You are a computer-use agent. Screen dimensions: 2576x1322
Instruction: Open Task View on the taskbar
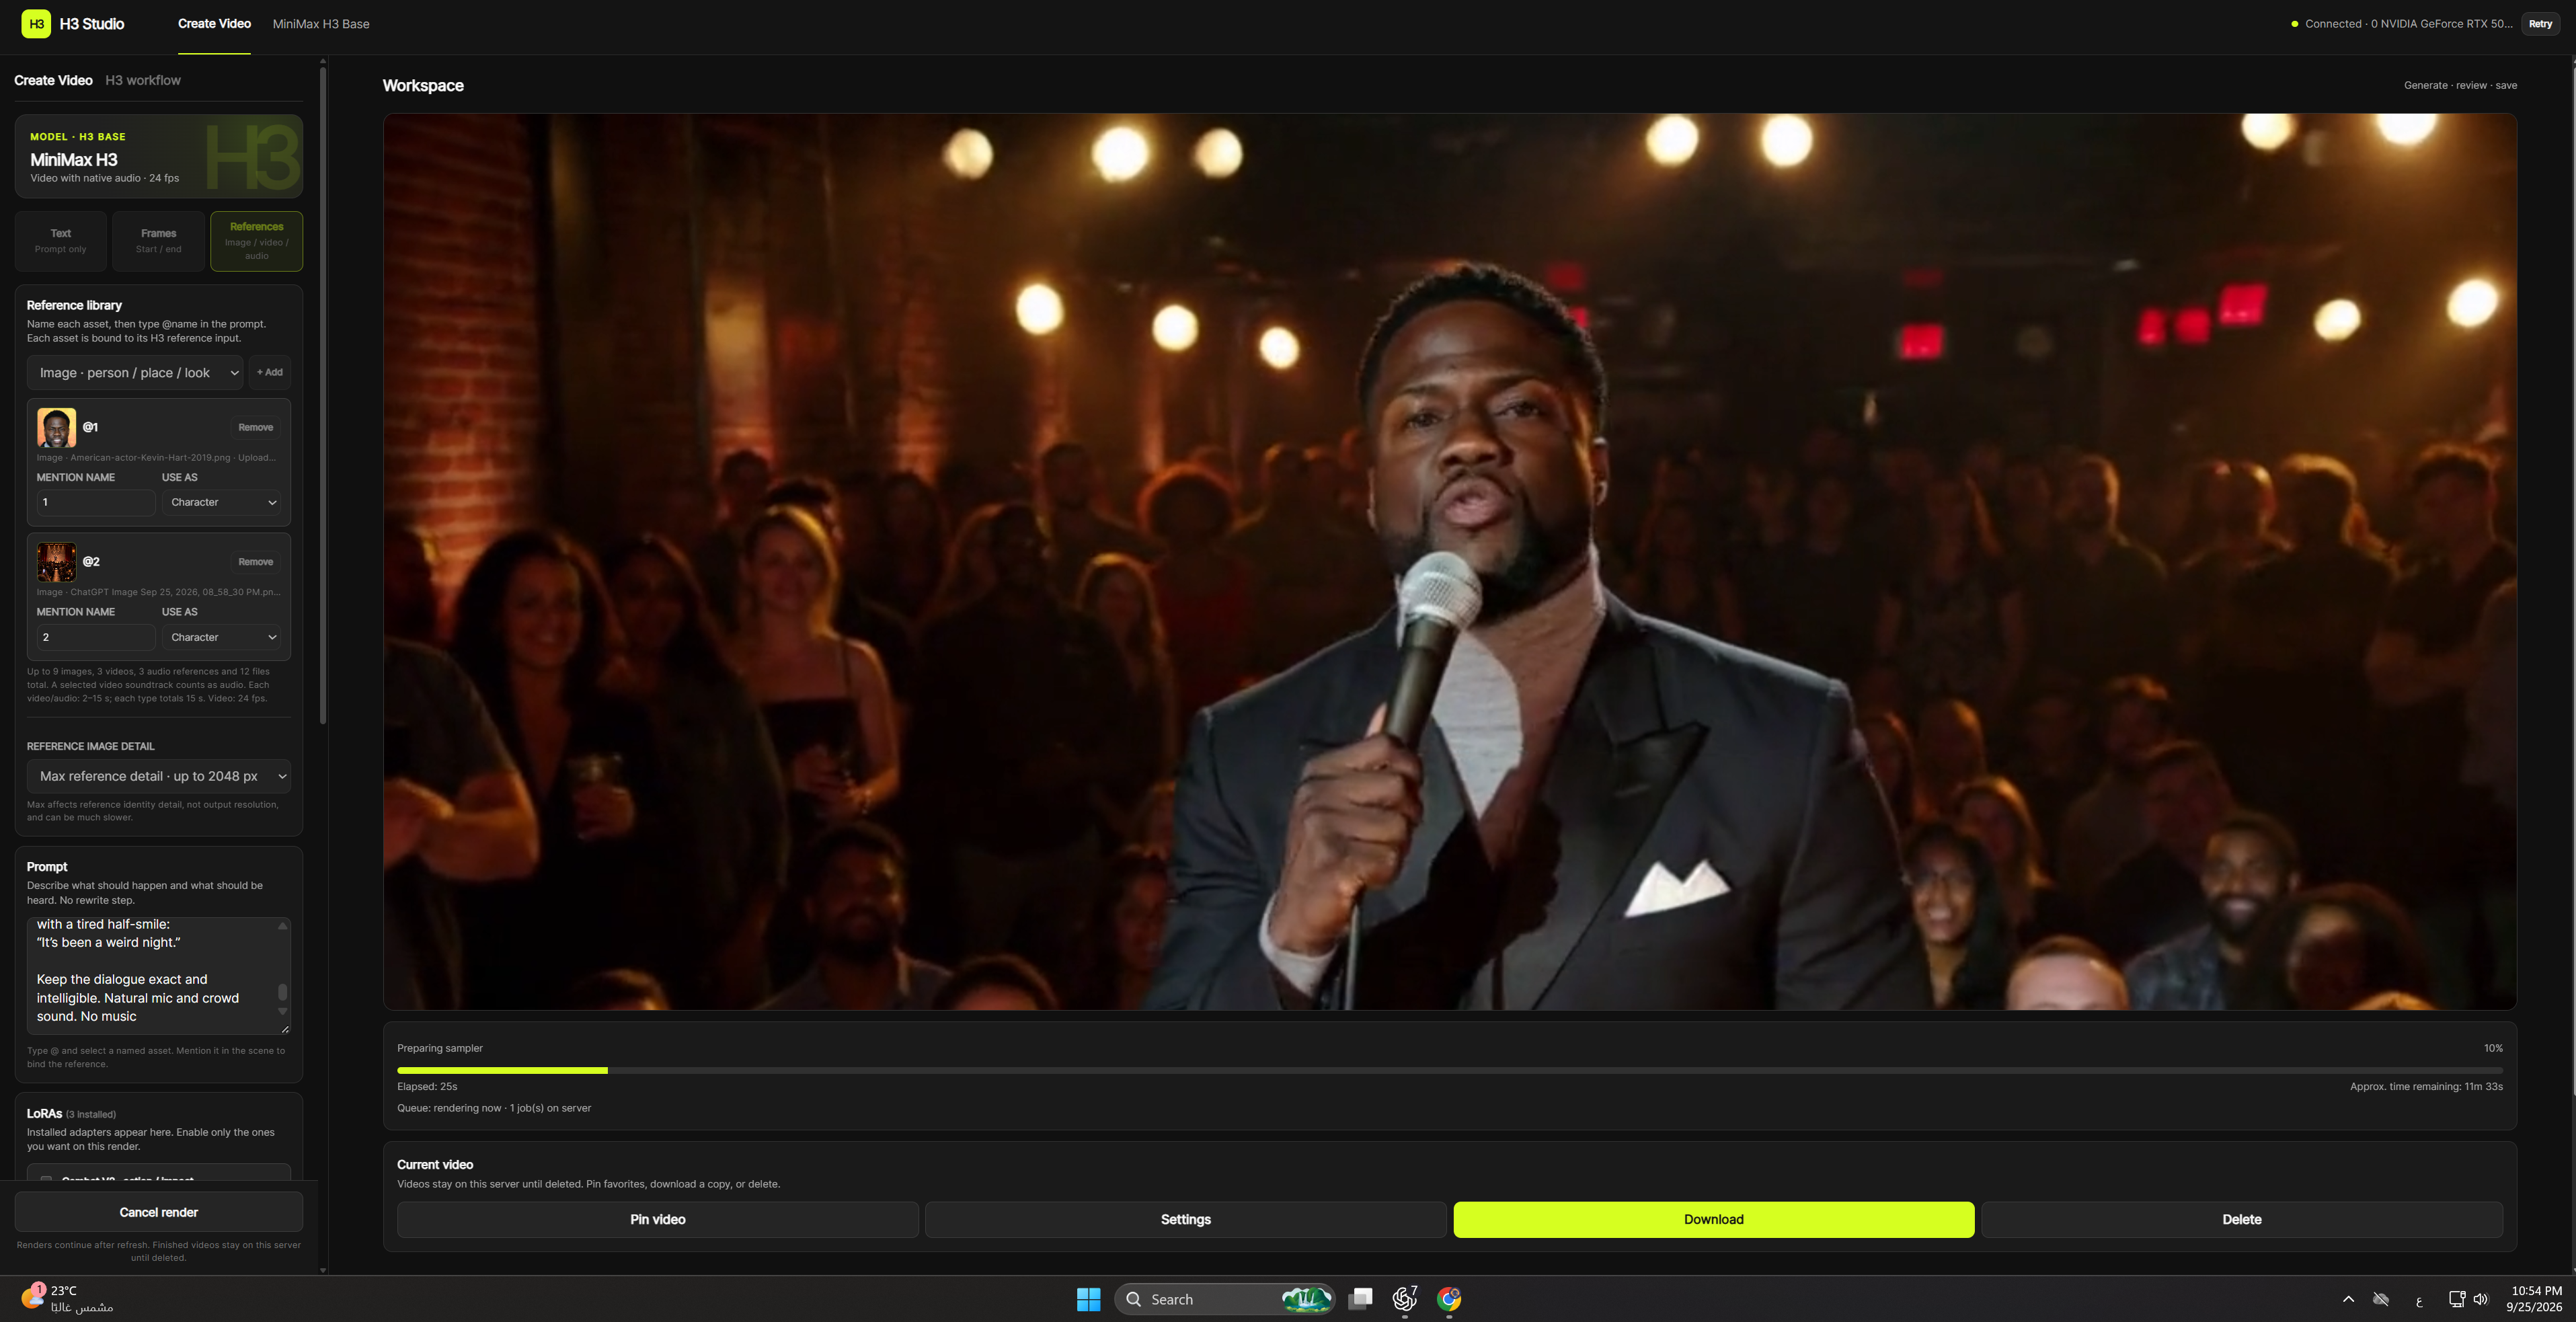pos(1360,1299)
